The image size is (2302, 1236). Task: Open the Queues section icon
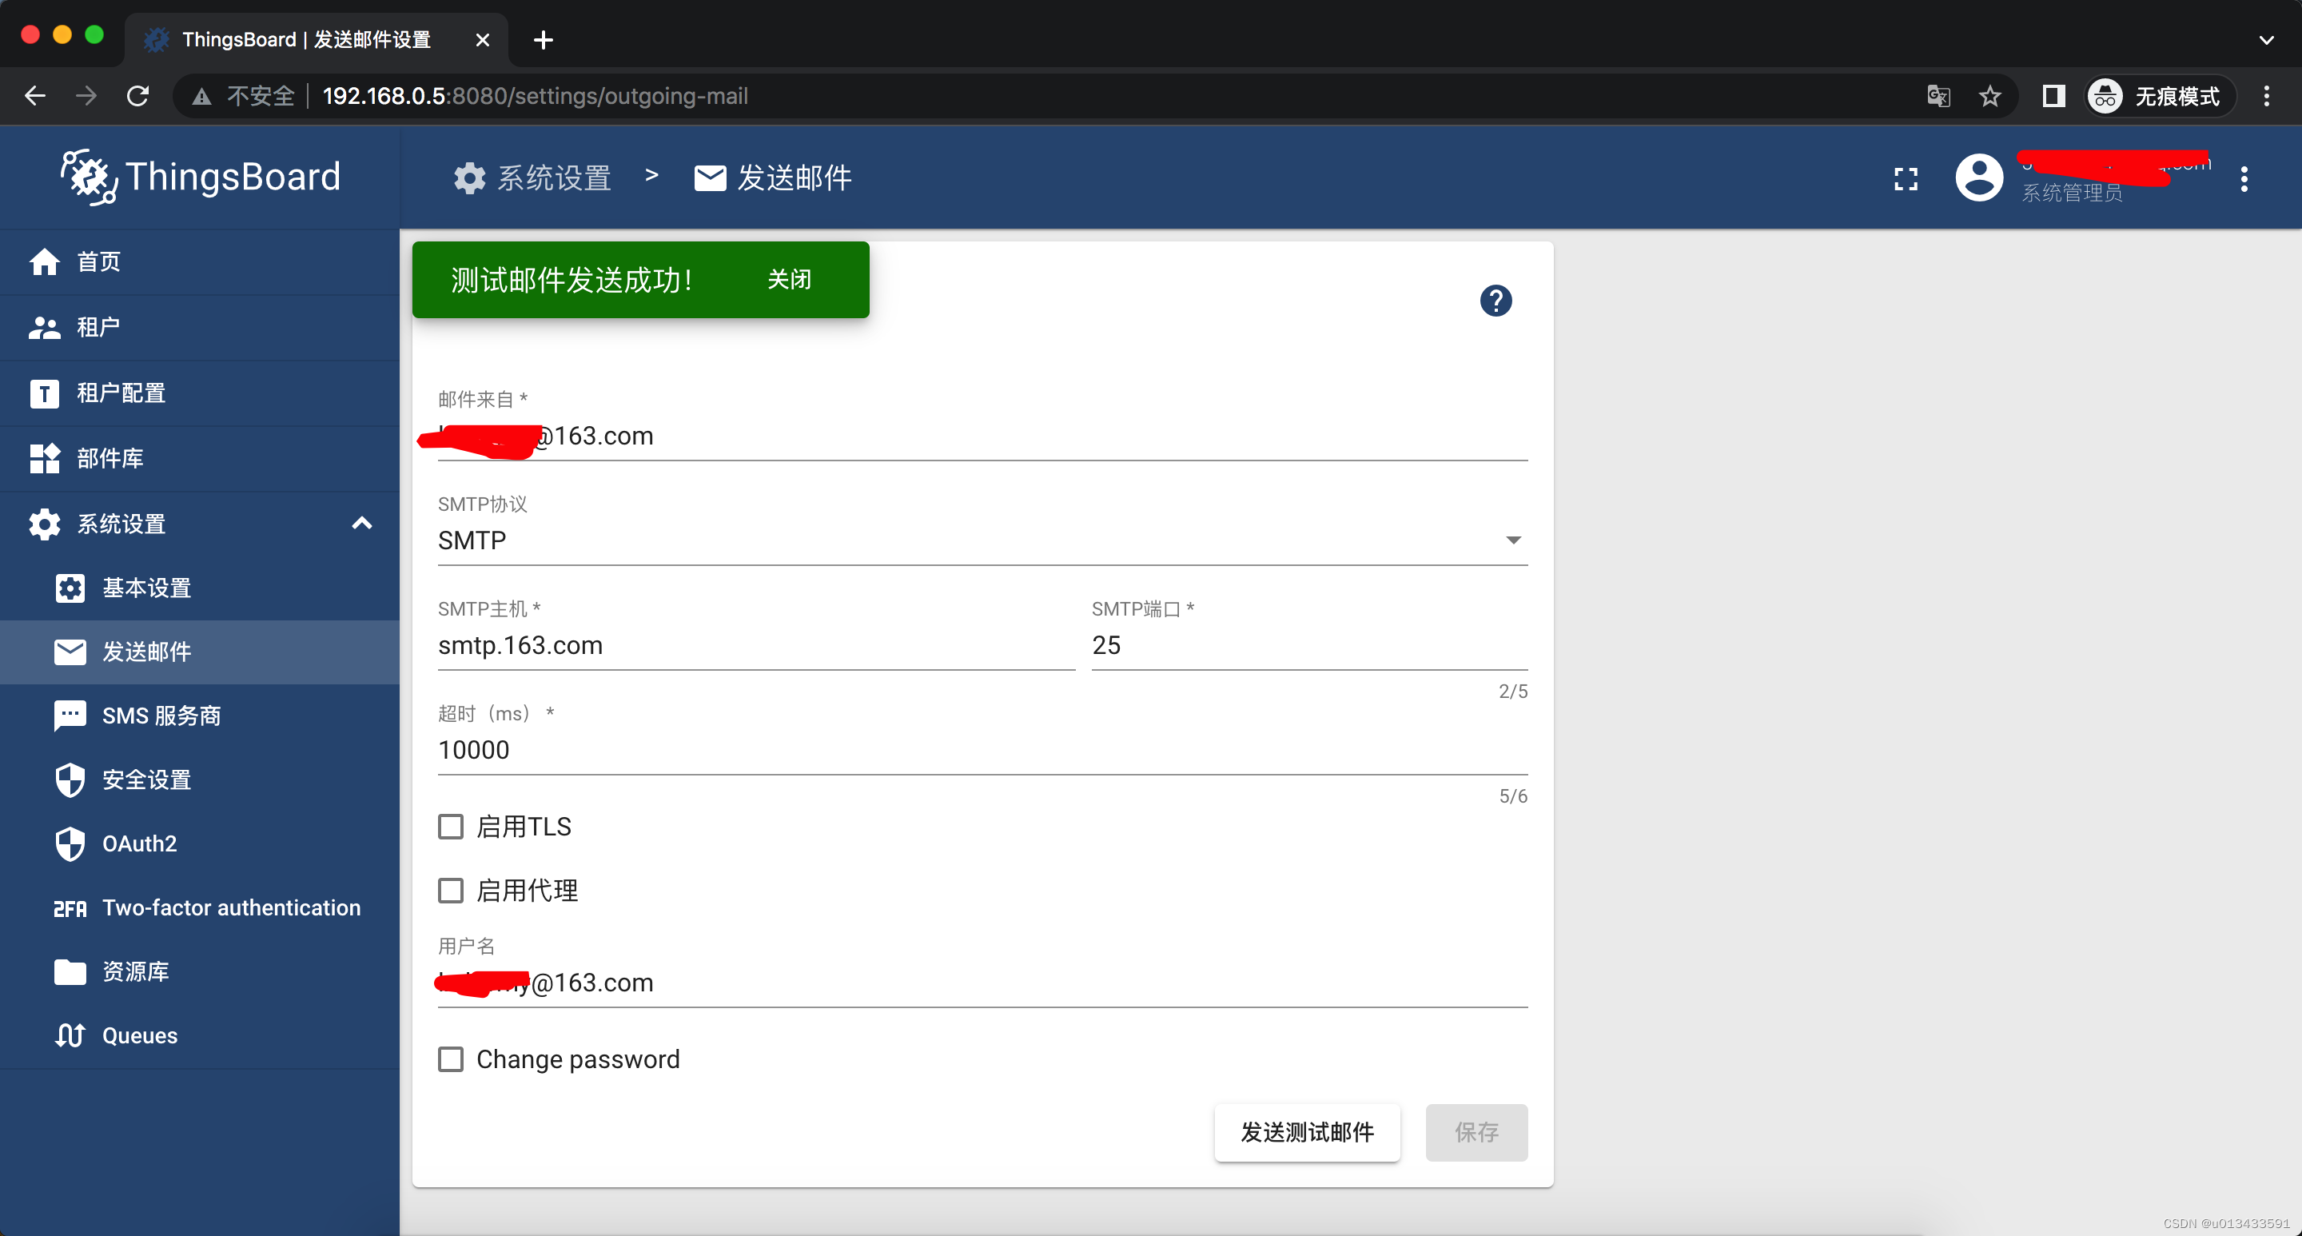71,1035
